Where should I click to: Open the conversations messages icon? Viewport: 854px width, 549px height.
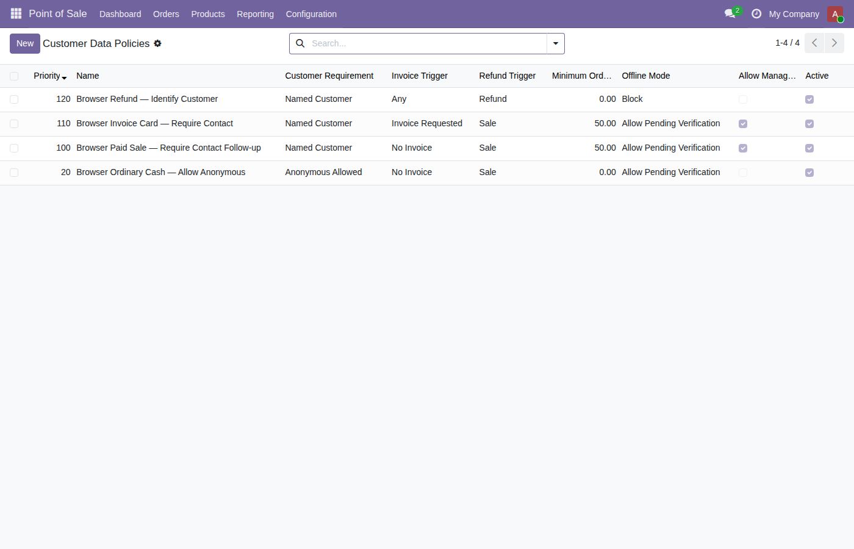point(730,13)
